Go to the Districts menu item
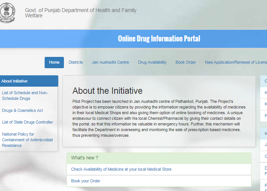The width and height of the screenshot is (267, 191). pos(76,63)
